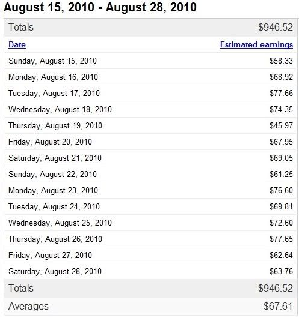Image resolution: width=299 pixels, height=318 pixels.
Task: Click the top Totals amount $946.52
Action: [276, 28]
